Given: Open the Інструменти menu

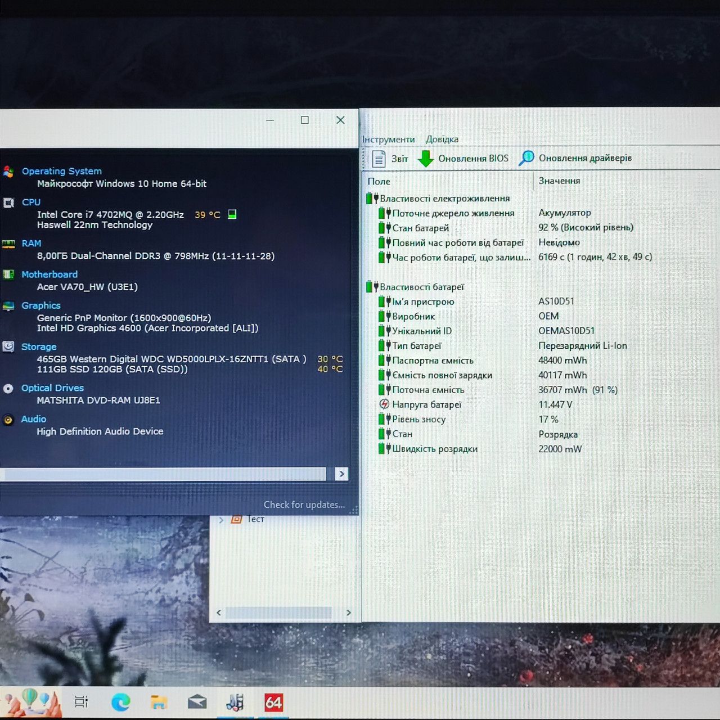Looking at the screenshot, I should (x=389, y=139).
